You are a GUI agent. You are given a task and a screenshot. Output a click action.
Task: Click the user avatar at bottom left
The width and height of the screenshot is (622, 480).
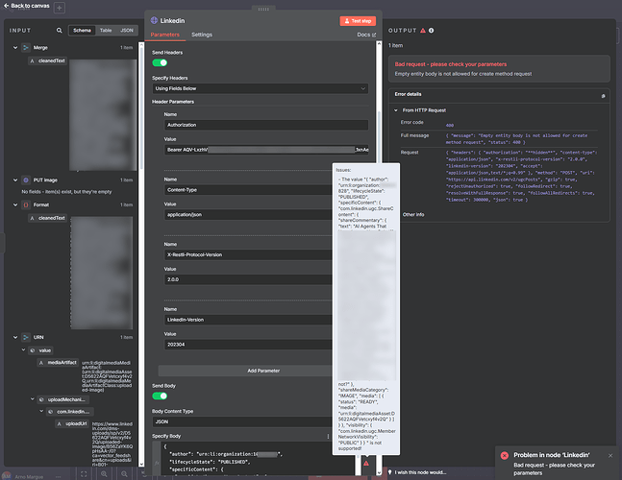6,475
